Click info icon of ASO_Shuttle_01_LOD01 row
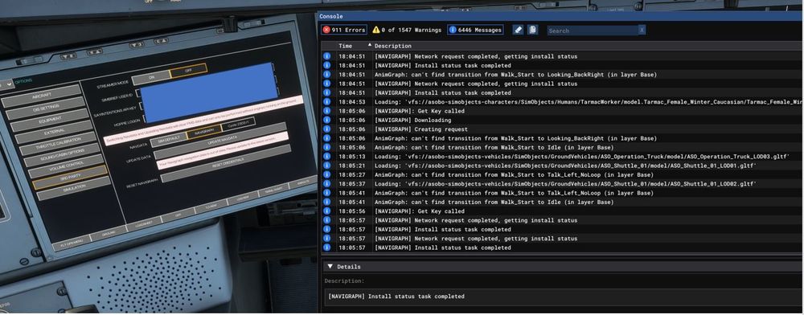Screen dimensions: 804x315 (326, 166)
